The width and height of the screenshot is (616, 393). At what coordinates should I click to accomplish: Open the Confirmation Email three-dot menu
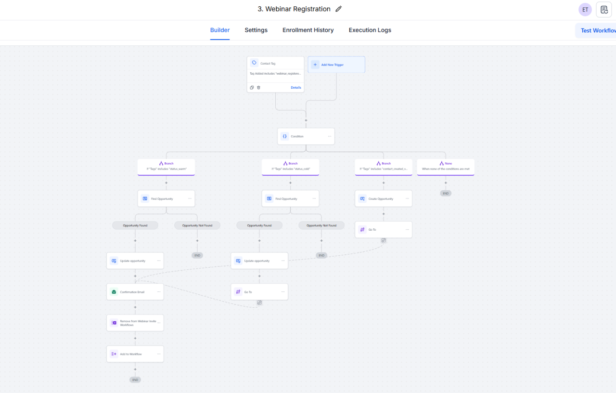click(159, 292)
